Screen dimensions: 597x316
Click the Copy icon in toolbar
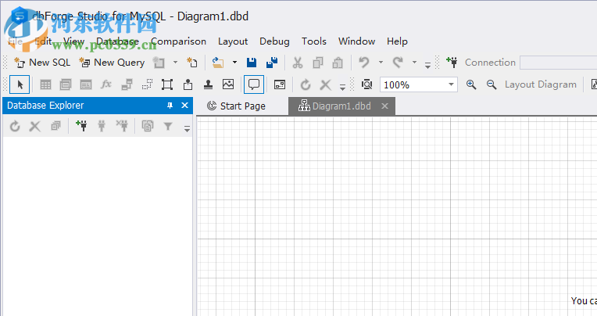pos(317,63)
